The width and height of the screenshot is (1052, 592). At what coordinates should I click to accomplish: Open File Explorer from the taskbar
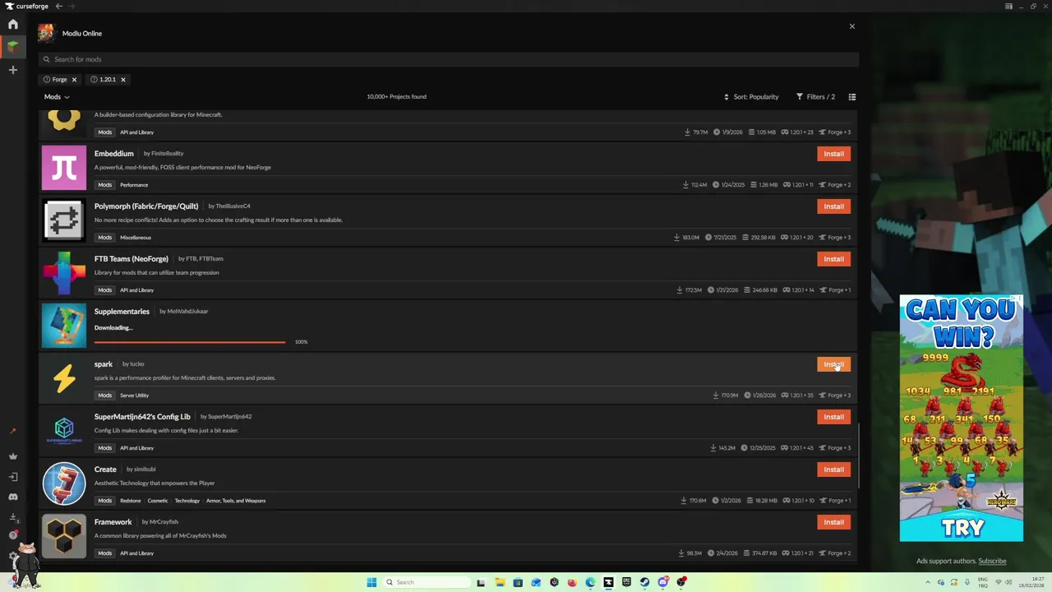coord(500,582)
